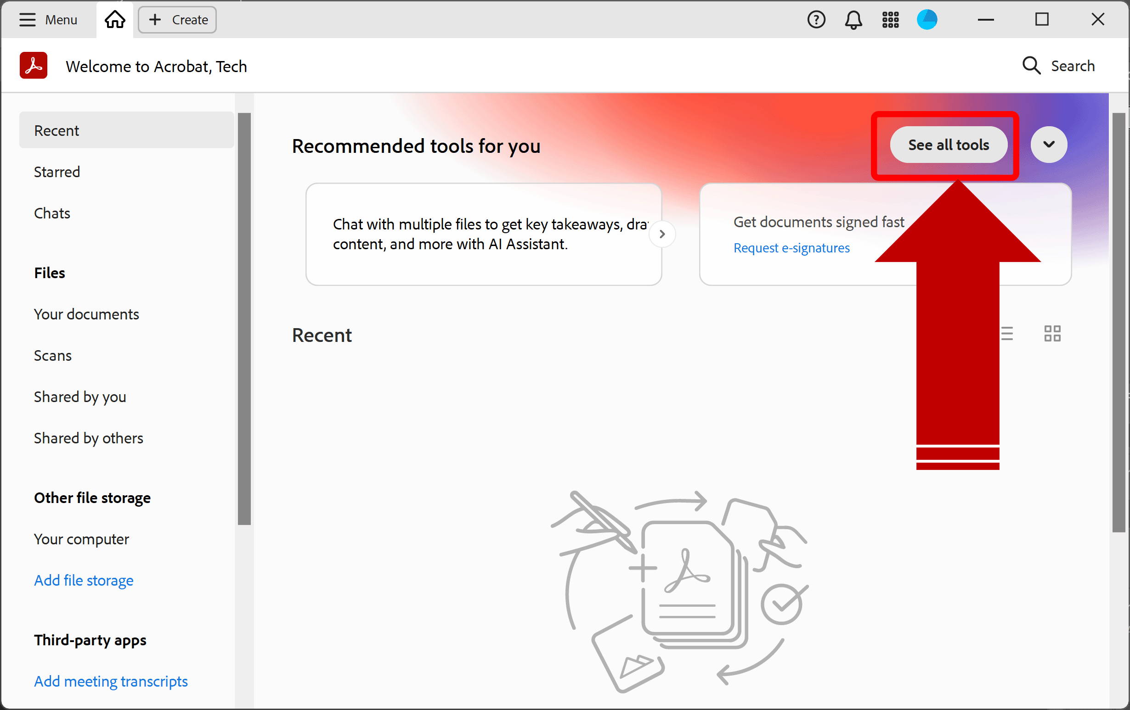Viewport: 1130px width, 710px height.
Task: Open Your documents in sidebar
Action: pos(86,314)
